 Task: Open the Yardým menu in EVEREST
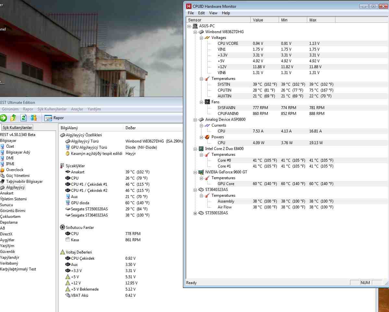[x=94, y=109]
